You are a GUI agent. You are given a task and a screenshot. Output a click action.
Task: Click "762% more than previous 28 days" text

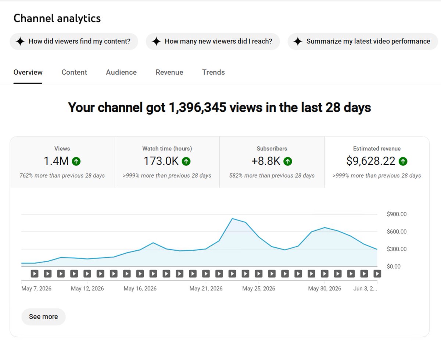[62, 176]
